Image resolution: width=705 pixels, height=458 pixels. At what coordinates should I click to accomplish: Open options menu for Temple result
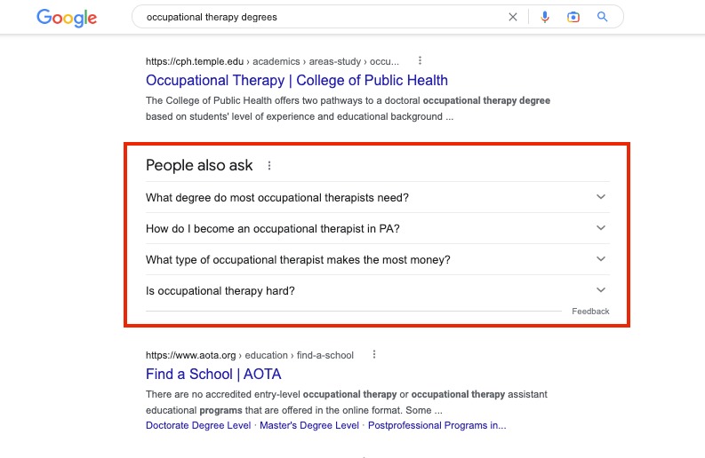[x=421, y=61]
